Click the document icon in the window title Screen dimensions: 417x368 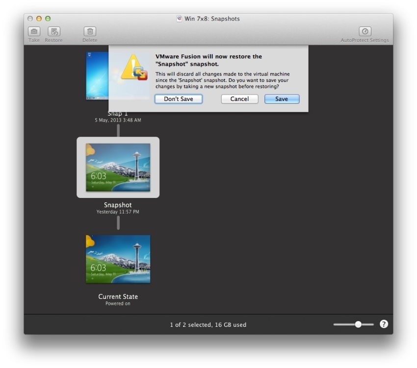179,19
